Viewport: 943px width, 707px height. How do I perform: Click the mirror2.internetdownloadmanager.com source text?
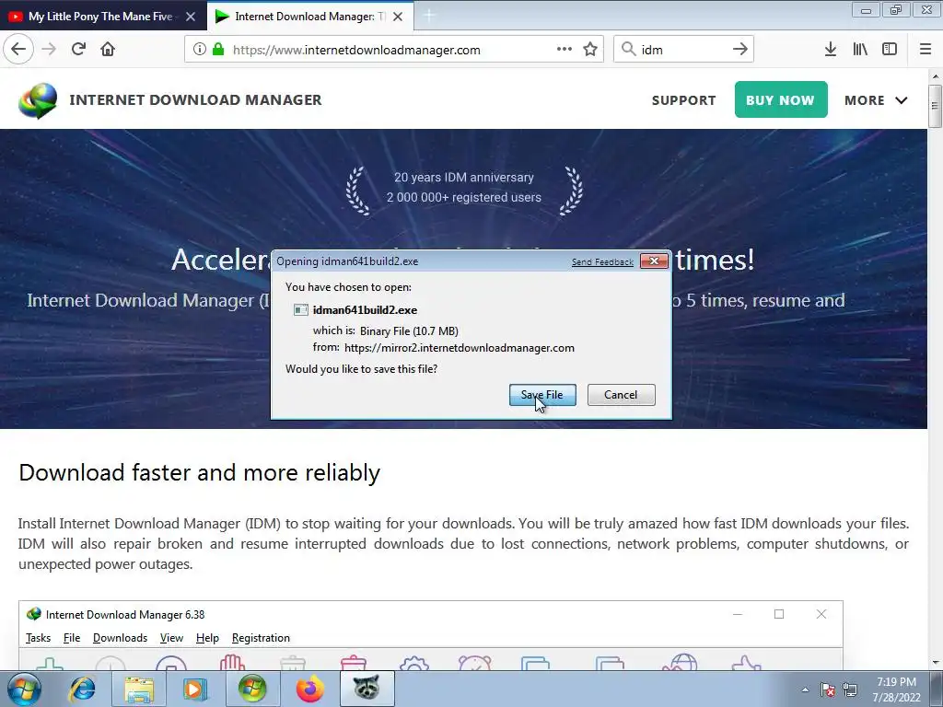point(460,348)
